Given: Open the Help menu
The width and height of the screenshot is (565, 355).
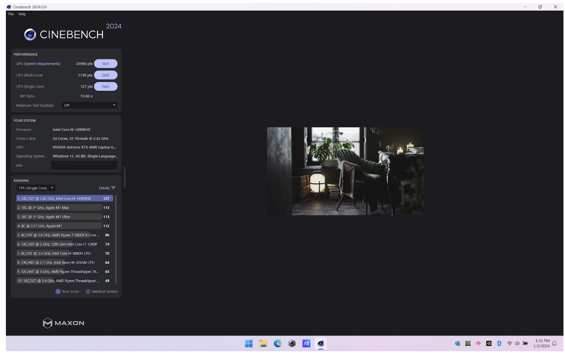Looking at the screenshot, I should 22,14.
